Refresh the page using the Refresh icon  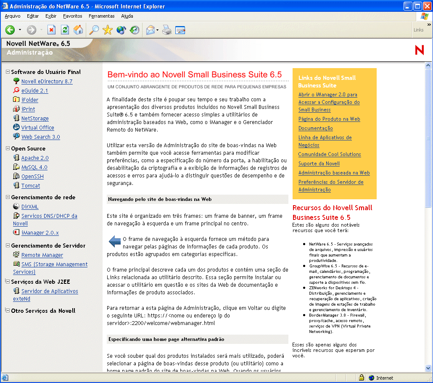pyautogui.click(x=65, y=30)
